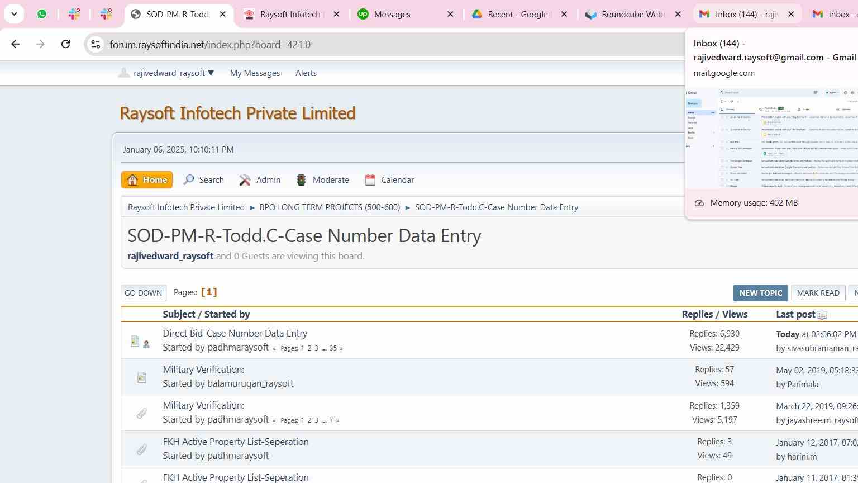Click the tab search dropdown arrow

tap(14, 14)
